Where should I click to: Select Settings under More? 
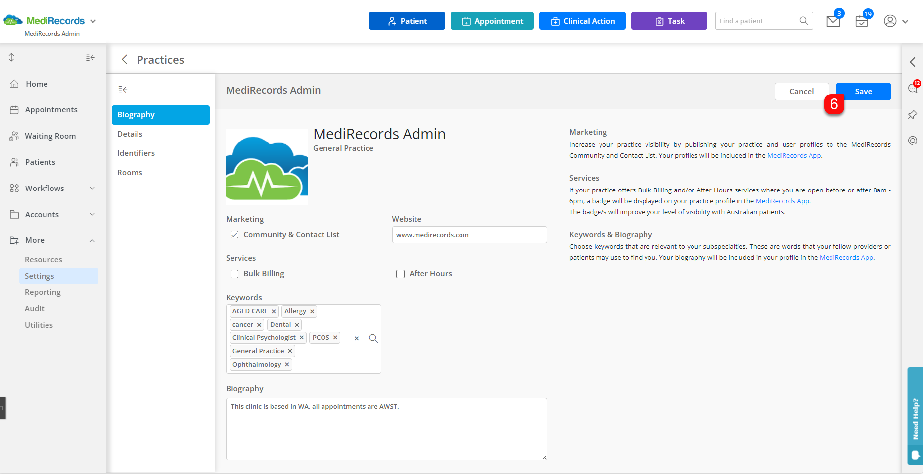click(58, 276)
